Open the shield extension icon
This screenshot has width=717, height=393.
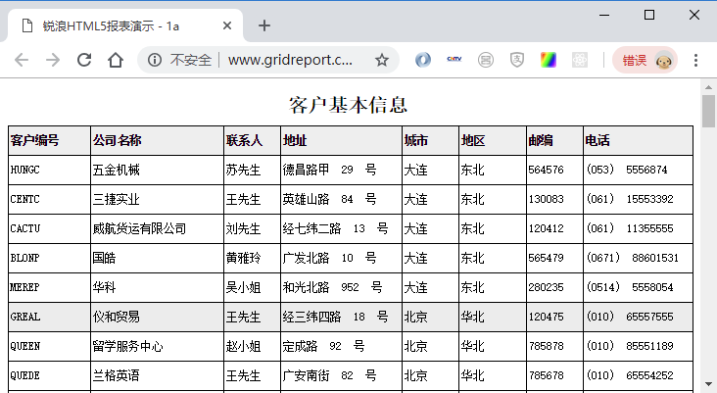[517, 60]
